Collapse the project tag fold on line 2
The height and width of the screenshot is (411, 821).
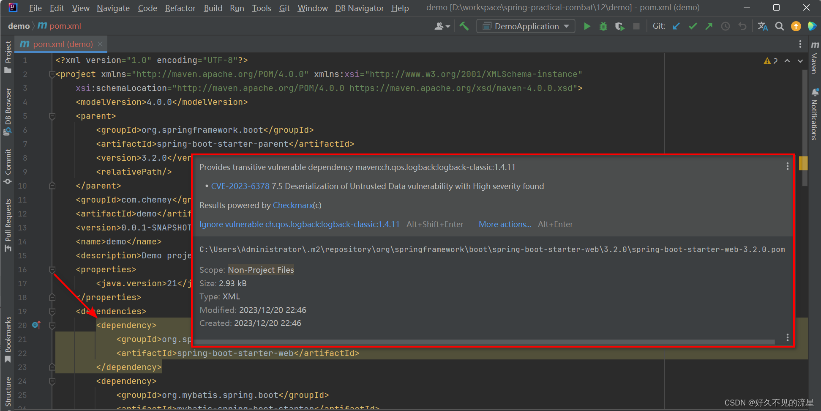(52, 74)
